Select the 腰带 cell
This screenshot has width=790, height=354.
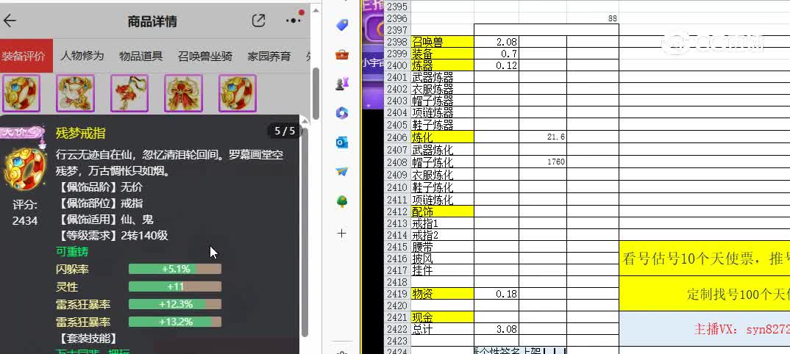(x=442, y=247)
